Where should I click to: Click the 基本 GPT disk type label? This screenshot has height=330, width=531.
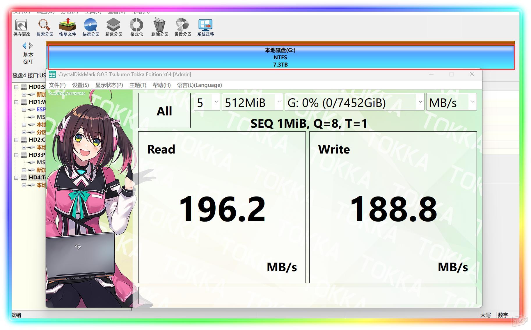[x=28, y=58]
